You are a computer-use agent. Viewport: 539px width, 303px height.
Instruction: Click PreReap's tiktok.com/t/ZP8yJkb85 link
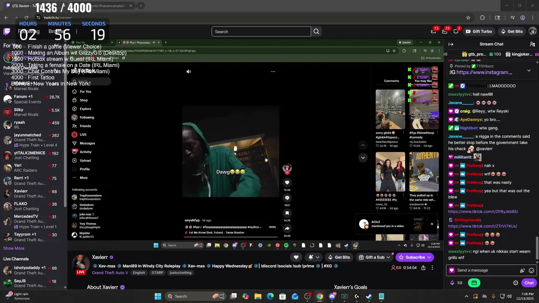(483, 212)
